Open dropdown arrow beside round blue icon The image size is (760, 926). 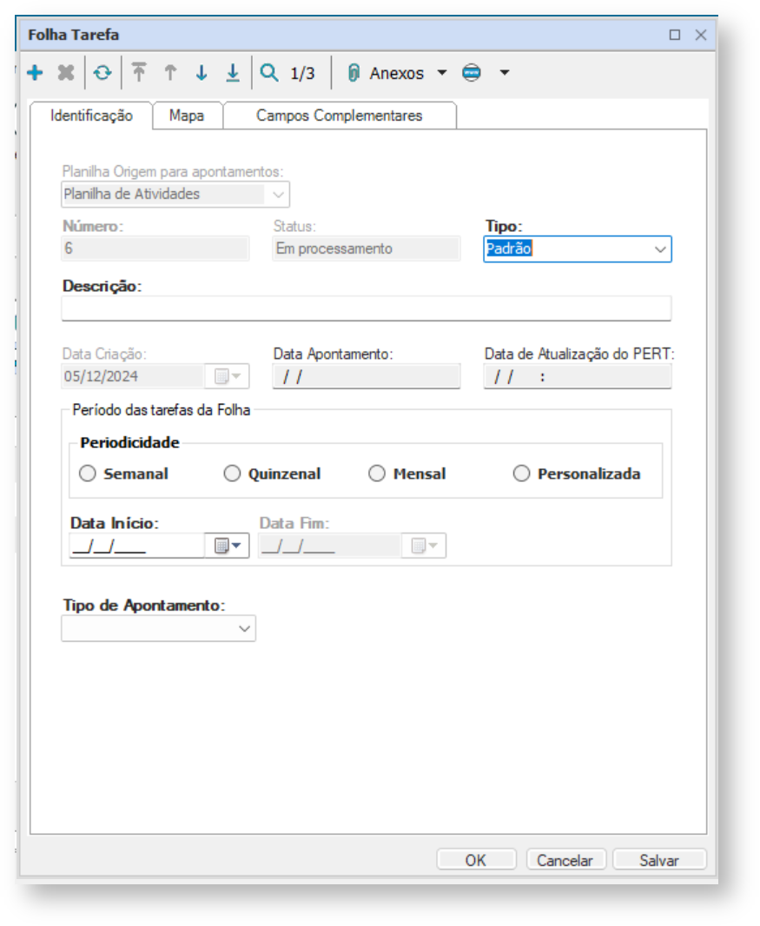coord(505,73)
